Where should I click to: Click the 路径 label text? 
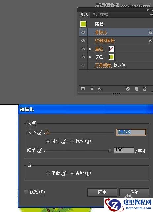tap(99, 24)
